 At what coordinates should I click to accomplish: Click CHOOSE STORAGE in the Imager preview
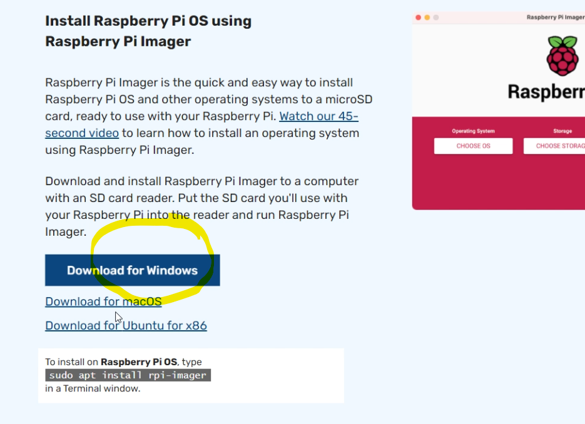tap(554, 146)
